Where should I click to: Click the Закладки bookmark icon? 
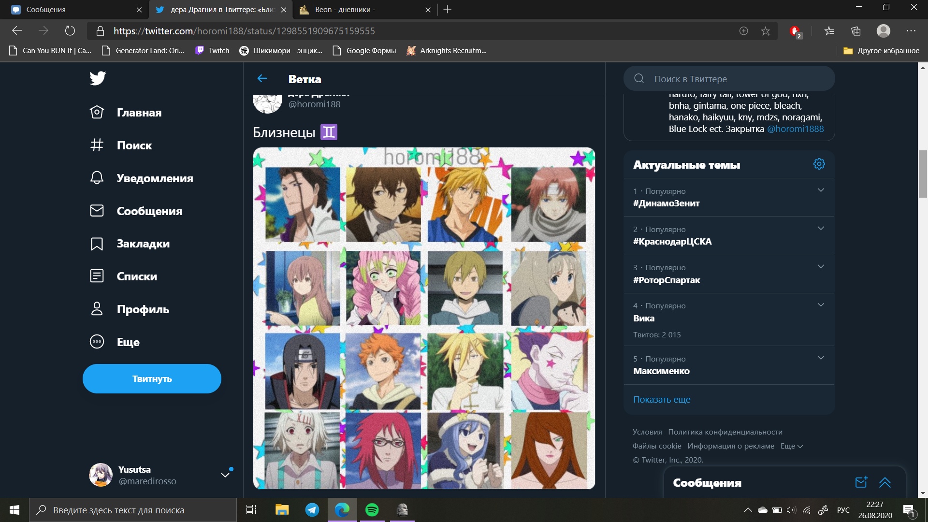97,244
